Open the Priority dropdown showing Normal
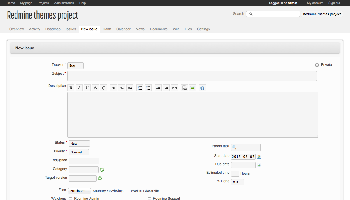Image resolution: width=350 pixels, height=200 pixels. click(x=79, y=152)
